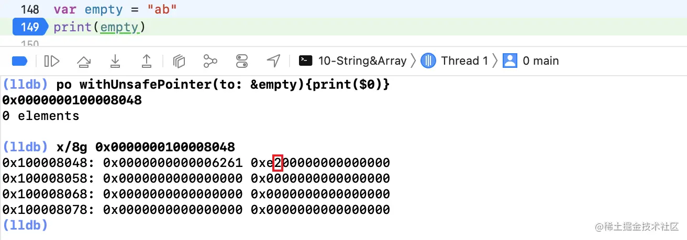Click line 149 breakpoint marker
The height and width of the screenshot is (240, 687).
click(x=30, y=27)
